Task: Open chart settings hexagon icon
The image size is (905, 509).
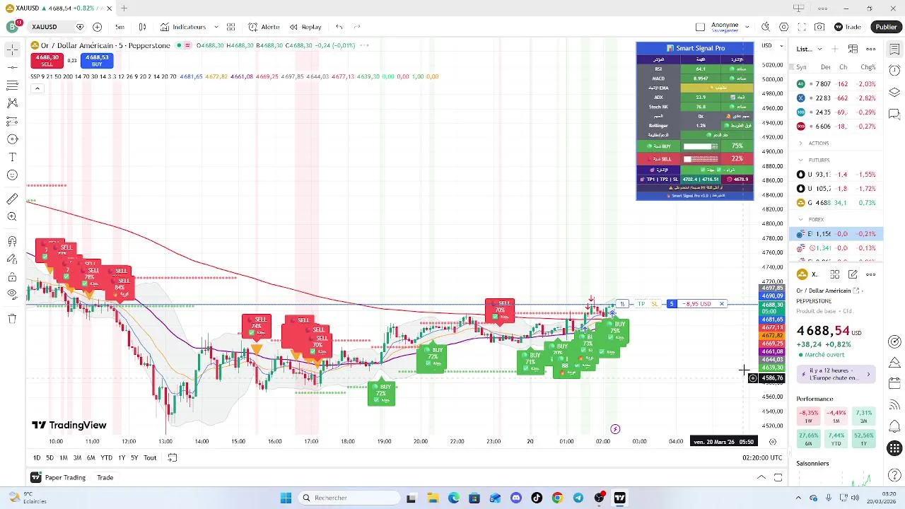Action: (x=783, y=27)
